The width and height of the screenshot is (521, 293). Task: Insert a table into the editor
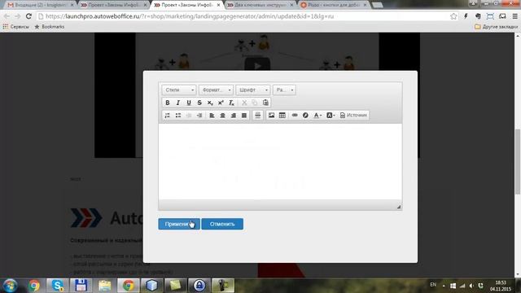282,116
